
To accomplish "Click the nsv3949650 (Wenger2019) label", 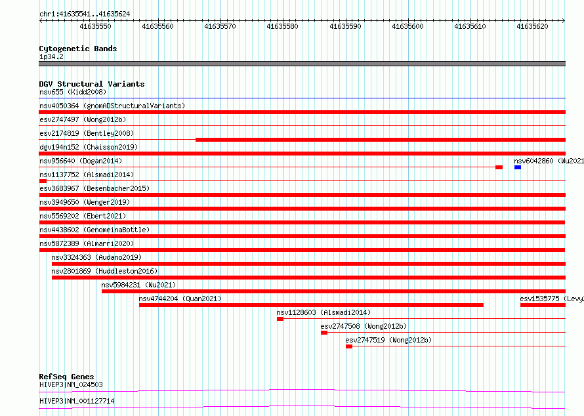I will pos(85,202).
